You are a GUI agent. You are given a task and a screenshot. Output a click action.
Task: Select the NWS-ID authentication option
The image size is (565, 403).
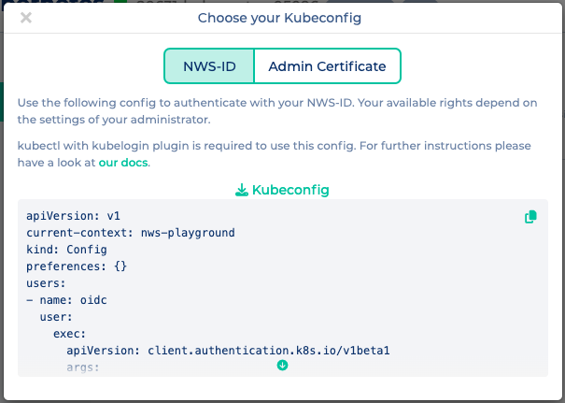click(x=208, y=66)
